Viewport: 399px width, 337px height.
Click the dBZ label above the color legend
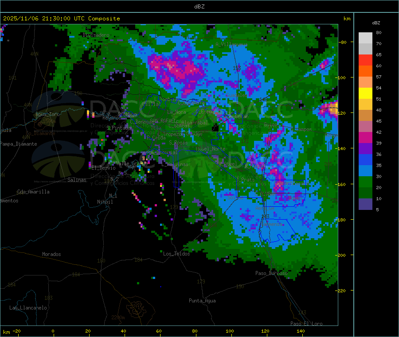click(376, 23)
